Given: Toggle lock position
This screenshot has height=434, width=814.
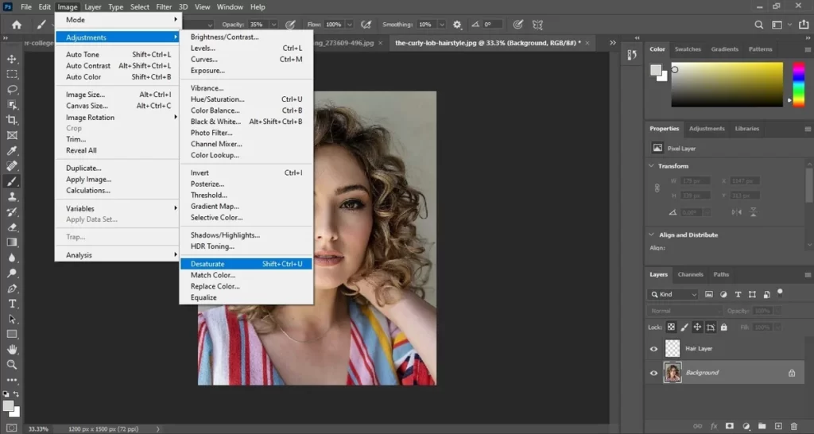Looking at the screenshot, I should click(x=697, y=327).
